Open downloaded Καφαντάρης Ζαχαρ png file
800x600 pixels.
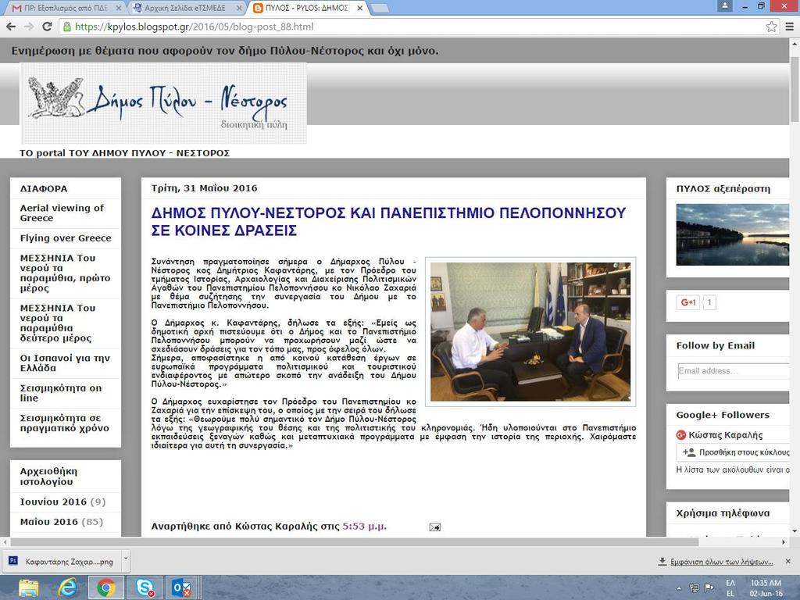(61, 561)
